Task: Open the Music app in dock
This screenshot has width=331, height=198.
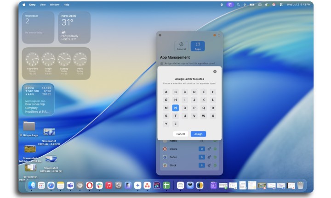Action: 109,185
